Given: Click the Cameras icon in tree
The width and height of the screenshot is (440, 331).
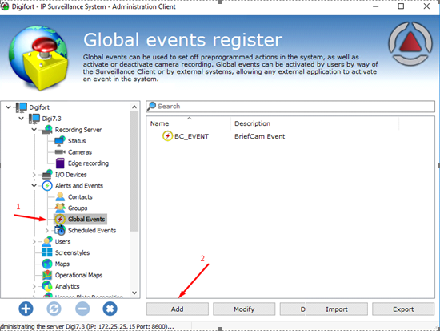Looking at the screenshot, I should pos(60,152).
